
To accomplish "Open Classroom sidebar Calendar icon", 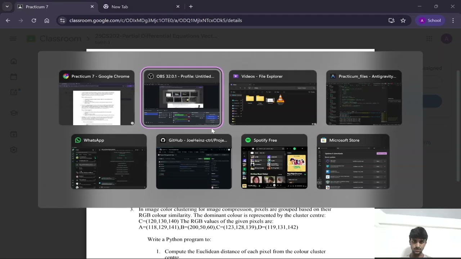I will pos(14,77).
